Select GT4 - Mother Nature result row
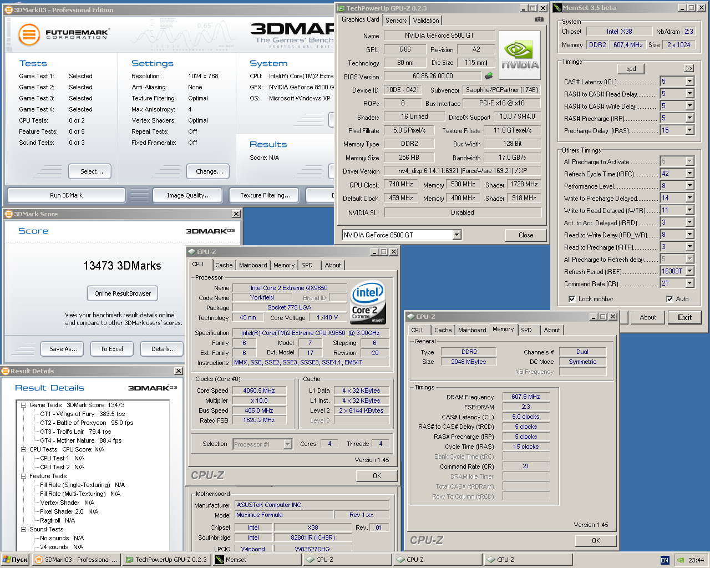 click(x=81, y=440)
